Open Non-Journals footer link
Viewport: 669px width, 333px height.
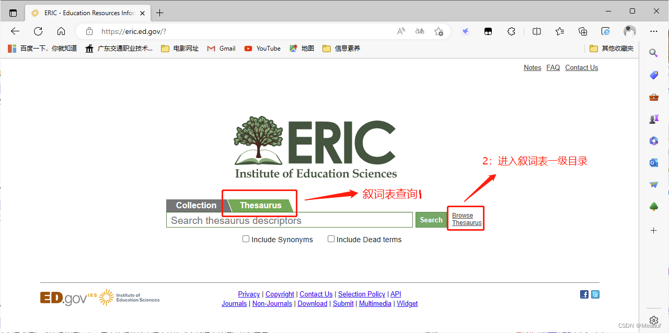coord(272,304)
